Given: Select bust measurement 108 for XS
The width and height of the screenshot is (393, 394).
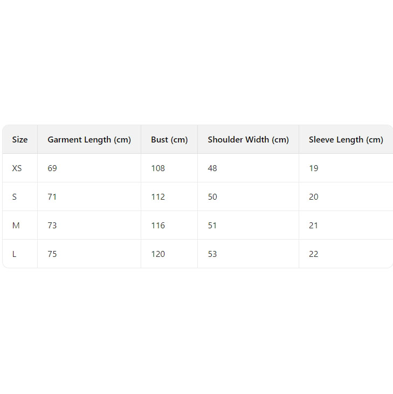Looking at the screenshot, I should 158,168.
